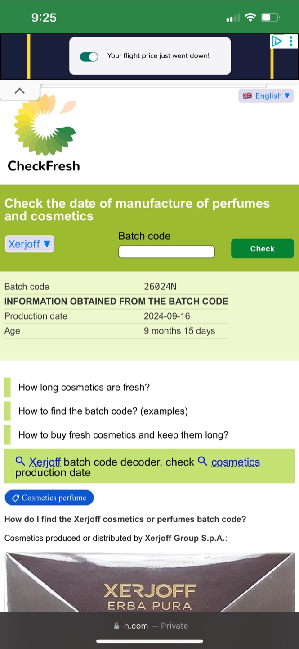Tap the ad options three-dot icon
This screenshot has height=649, width=299.
pos(291,42)
